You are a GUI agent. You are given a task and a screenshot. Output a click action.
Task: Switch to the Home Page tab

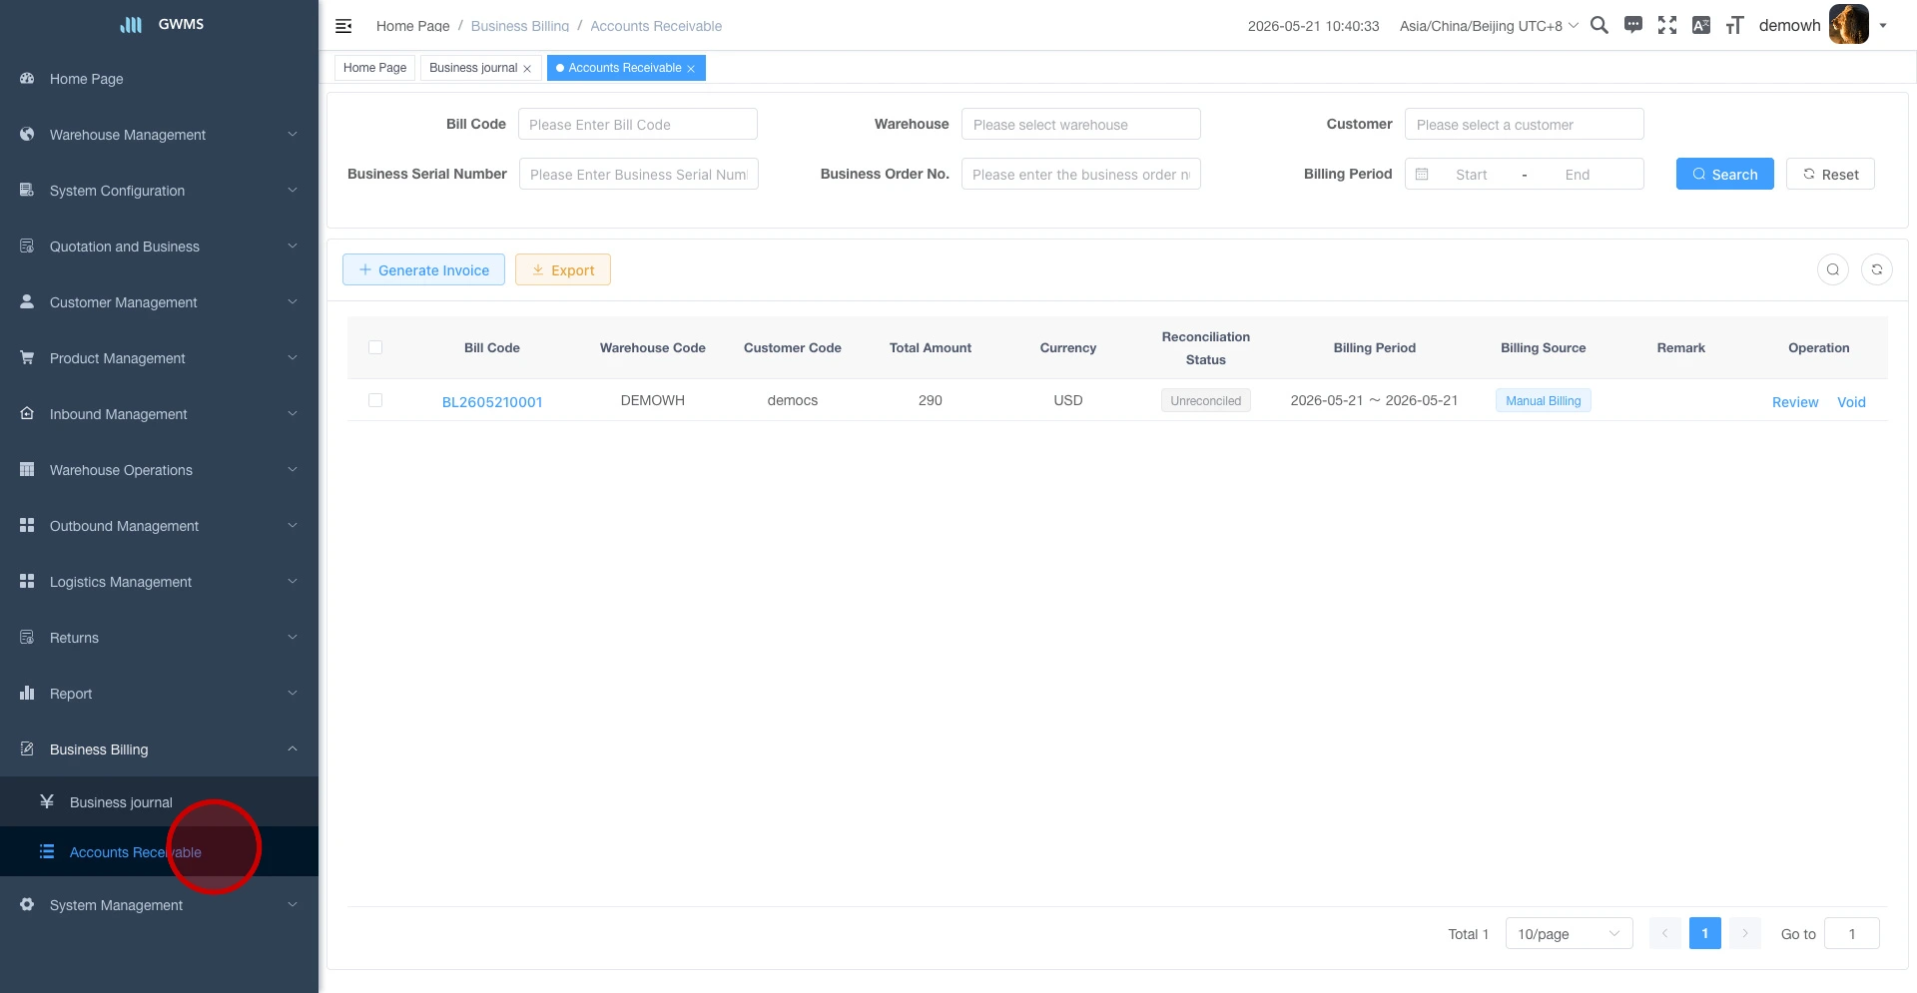[374, 68]
